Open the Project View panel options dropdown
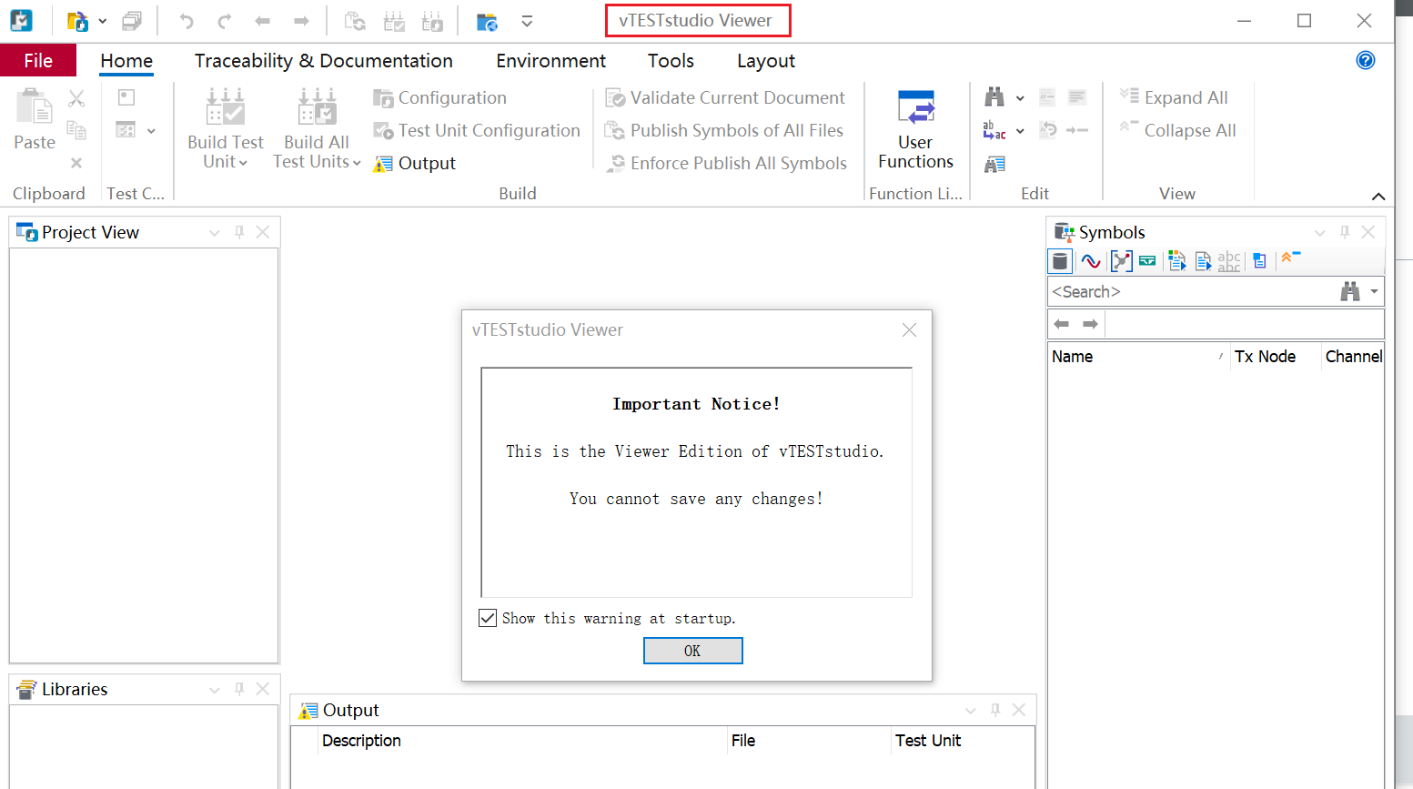The width and height of the screenshot is (1413, 789). coord(215,233)
